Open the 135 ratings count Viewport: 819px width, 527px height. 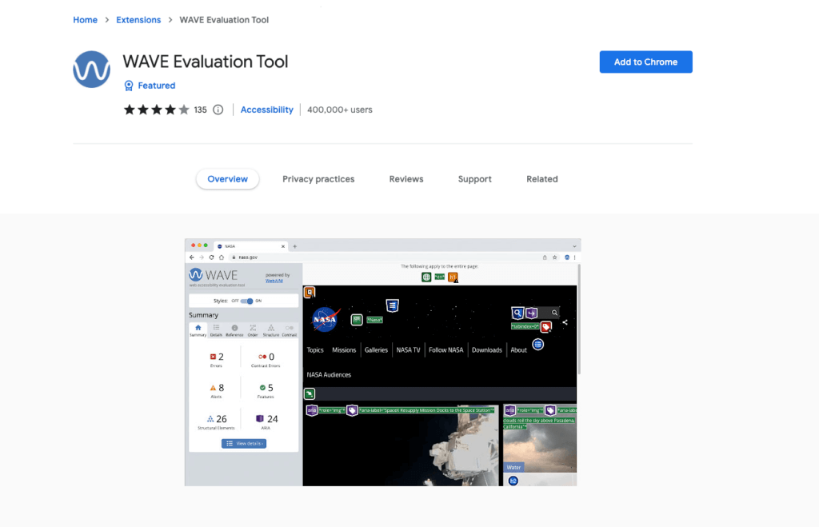(x=201, y=110)
